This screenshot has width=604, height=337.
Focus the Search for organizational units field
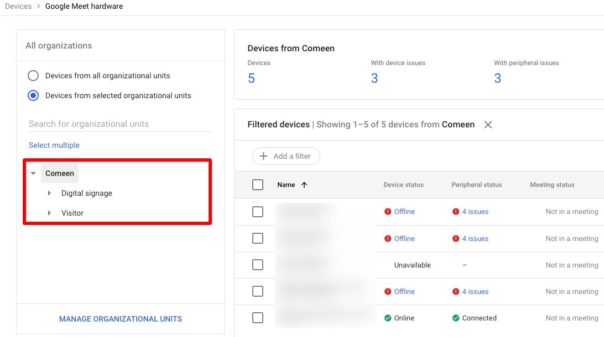pyautogui.click(x=120, y=124)
